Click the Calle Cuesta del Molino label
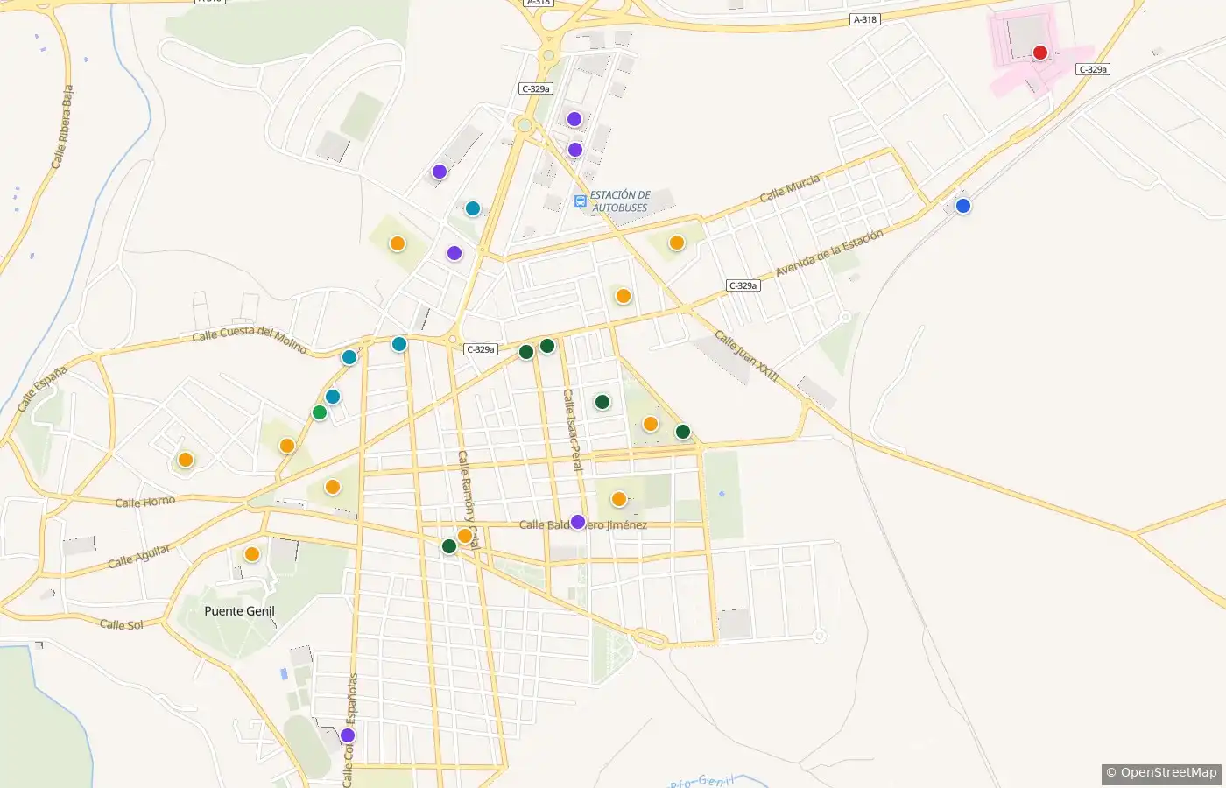 tap(250, 339)
